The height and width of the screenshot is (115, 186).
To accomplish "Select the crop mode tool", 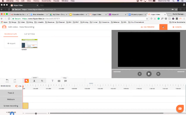I will pos(42,81).
